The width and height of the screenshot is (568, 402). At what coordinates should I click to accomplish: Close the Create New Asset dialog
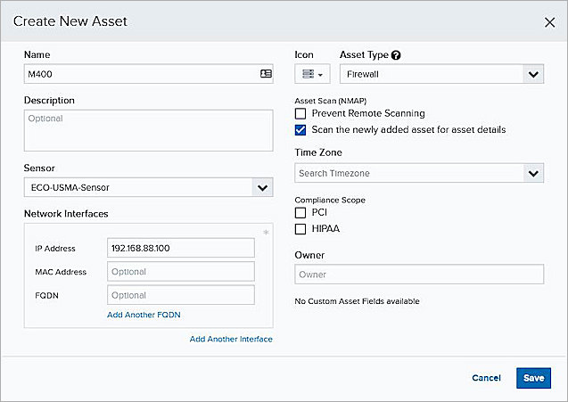point(549,22)
